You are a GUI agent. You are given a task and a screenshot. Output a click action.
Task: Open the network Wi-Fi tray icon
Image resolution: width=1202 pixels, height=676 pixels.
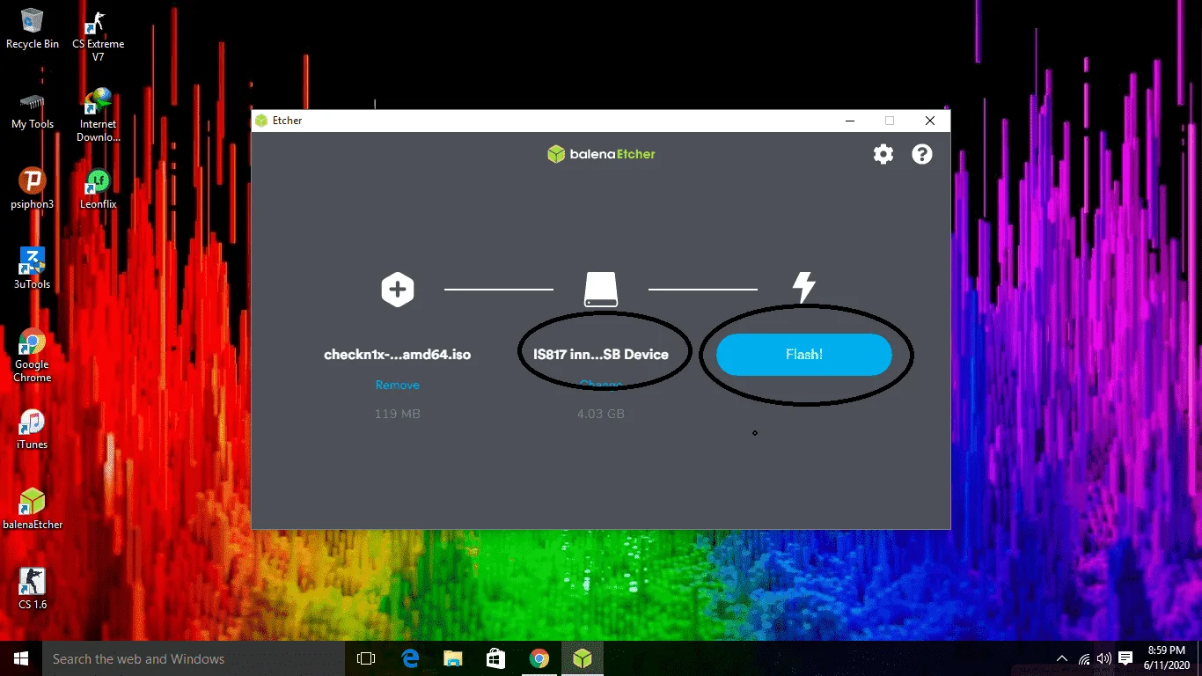(1084, 658)
